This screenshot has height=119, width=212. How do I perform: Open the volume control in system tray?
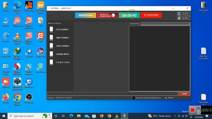[x=186, y=116]
